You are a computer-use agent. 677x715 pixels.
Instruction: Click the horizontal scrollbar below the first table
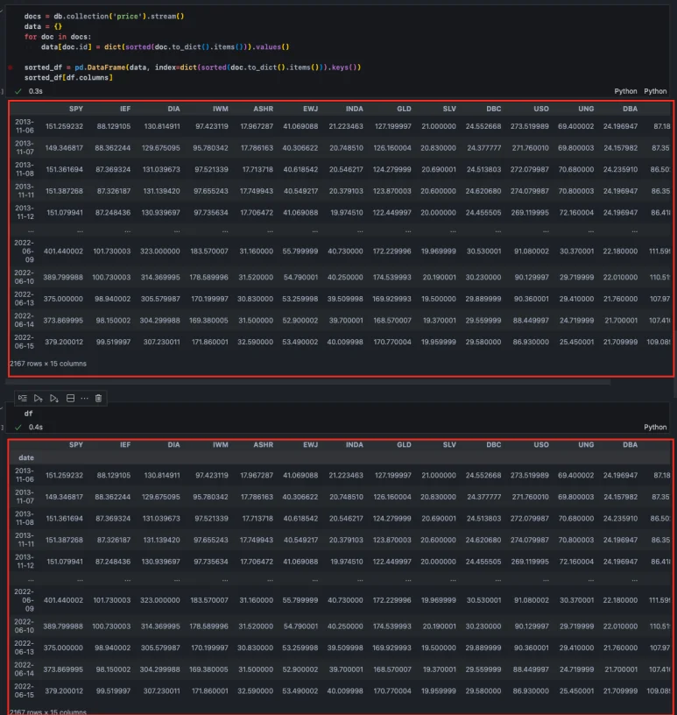tap(307, 383)
